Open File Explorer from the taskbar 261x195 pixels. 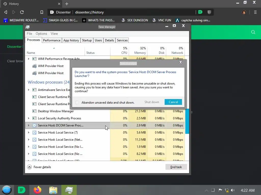point(53,190)
